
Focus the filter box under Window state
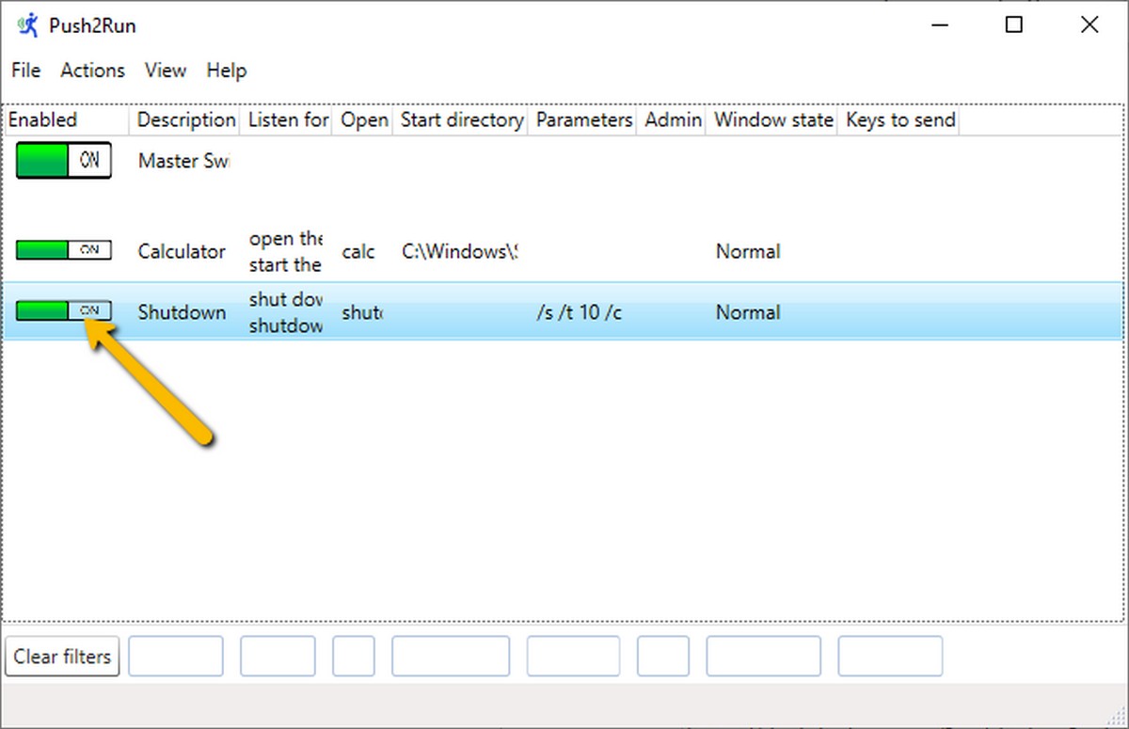click(x=764, y=657)
